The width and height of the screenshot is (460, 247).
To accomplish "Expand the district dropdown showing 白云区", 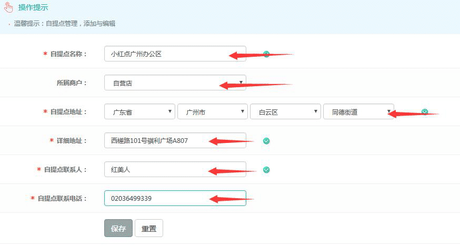I will (285, 111).
